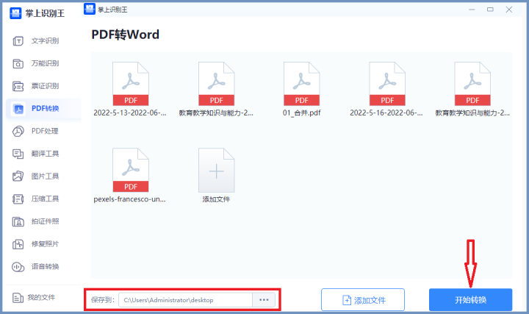529x314 pixels.
Task: Open 修复照片 photo repair icon
Action: (x=18, y=244)
